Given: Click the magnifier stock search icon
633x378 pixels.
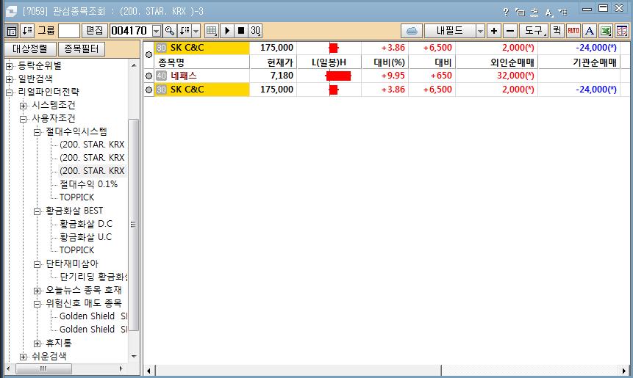Looking at the screenshot, I should [170, 31].
